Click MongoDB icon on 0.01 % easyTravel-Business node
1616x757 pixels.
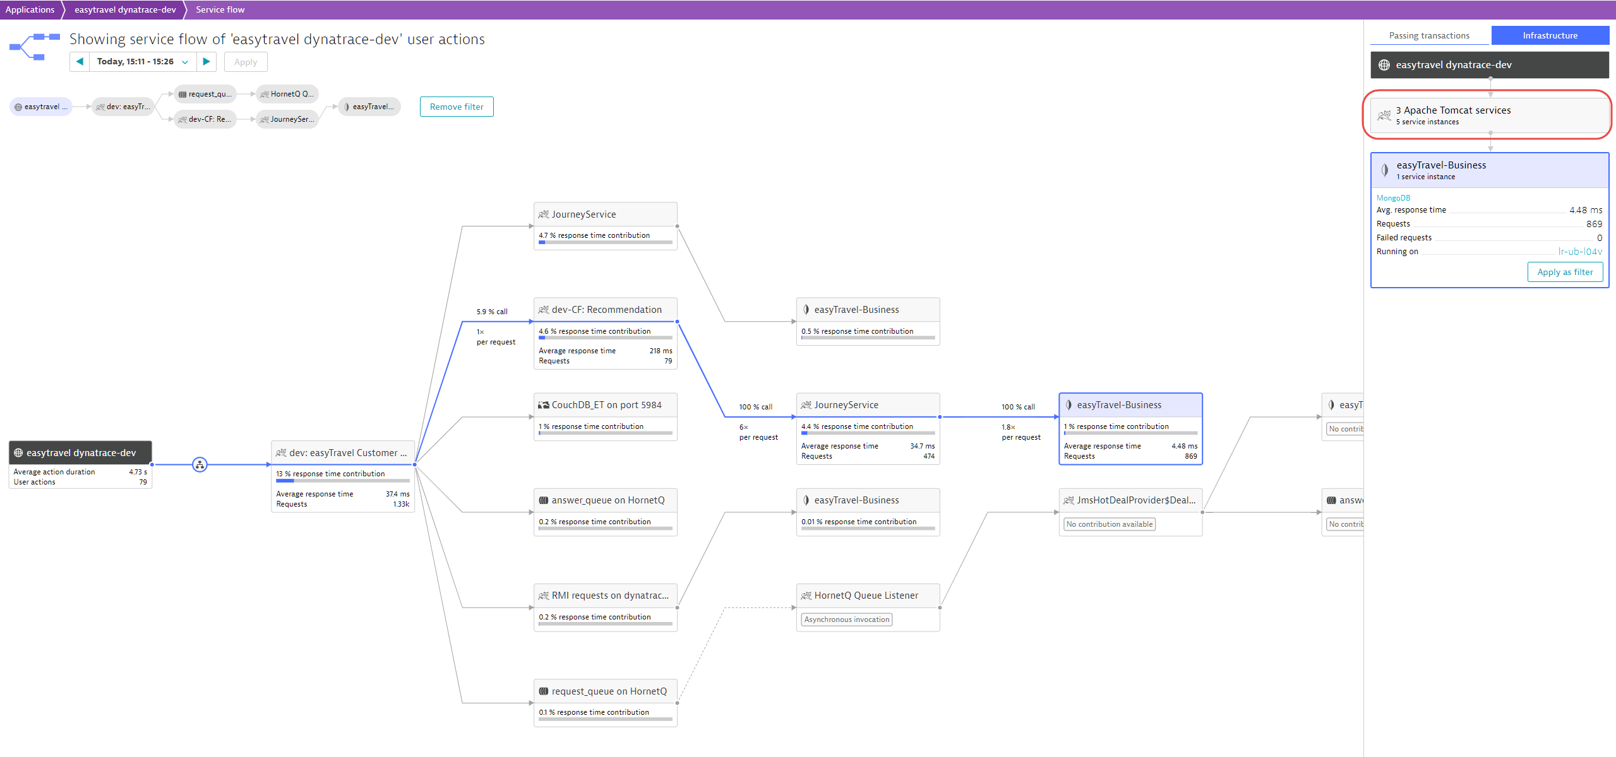[806, 500]
